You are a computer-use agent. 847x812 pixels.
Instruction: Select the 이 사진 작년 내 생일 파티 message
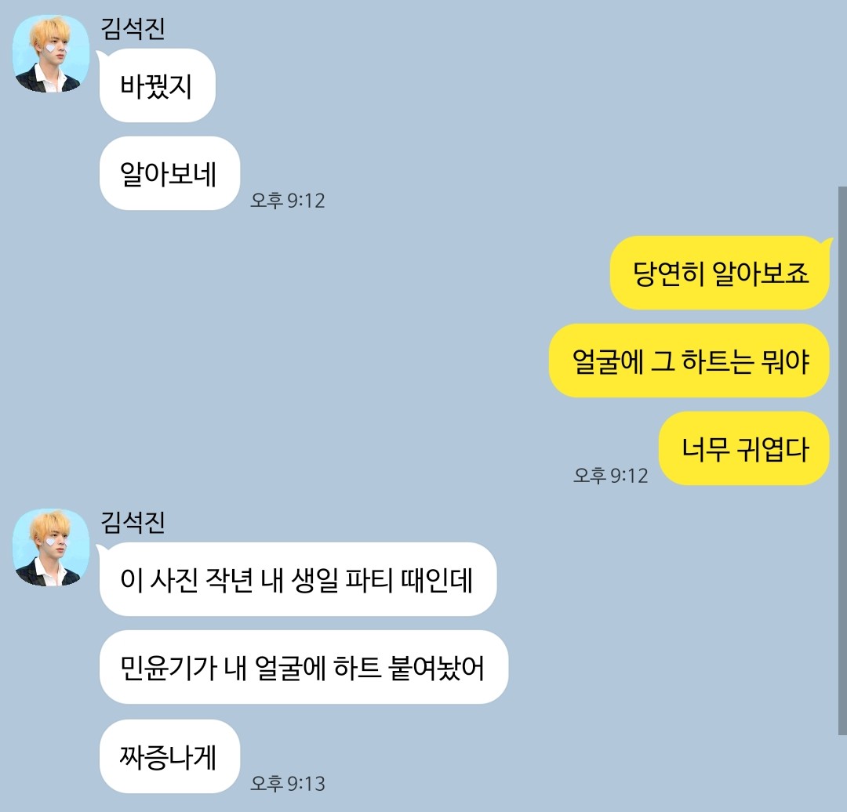(x=298, y=579)
